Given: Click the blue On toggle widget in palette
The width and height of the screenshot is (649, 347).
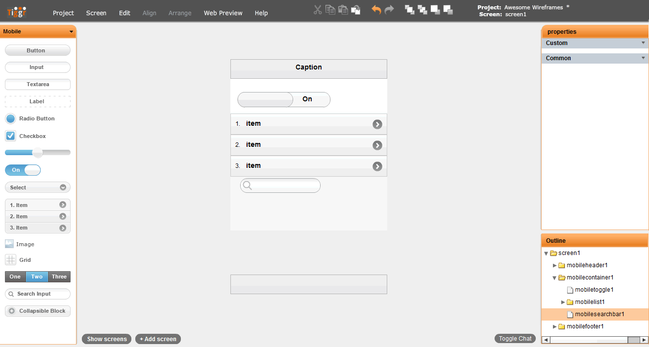Looking at the screenshot, I should coord(23,170).
